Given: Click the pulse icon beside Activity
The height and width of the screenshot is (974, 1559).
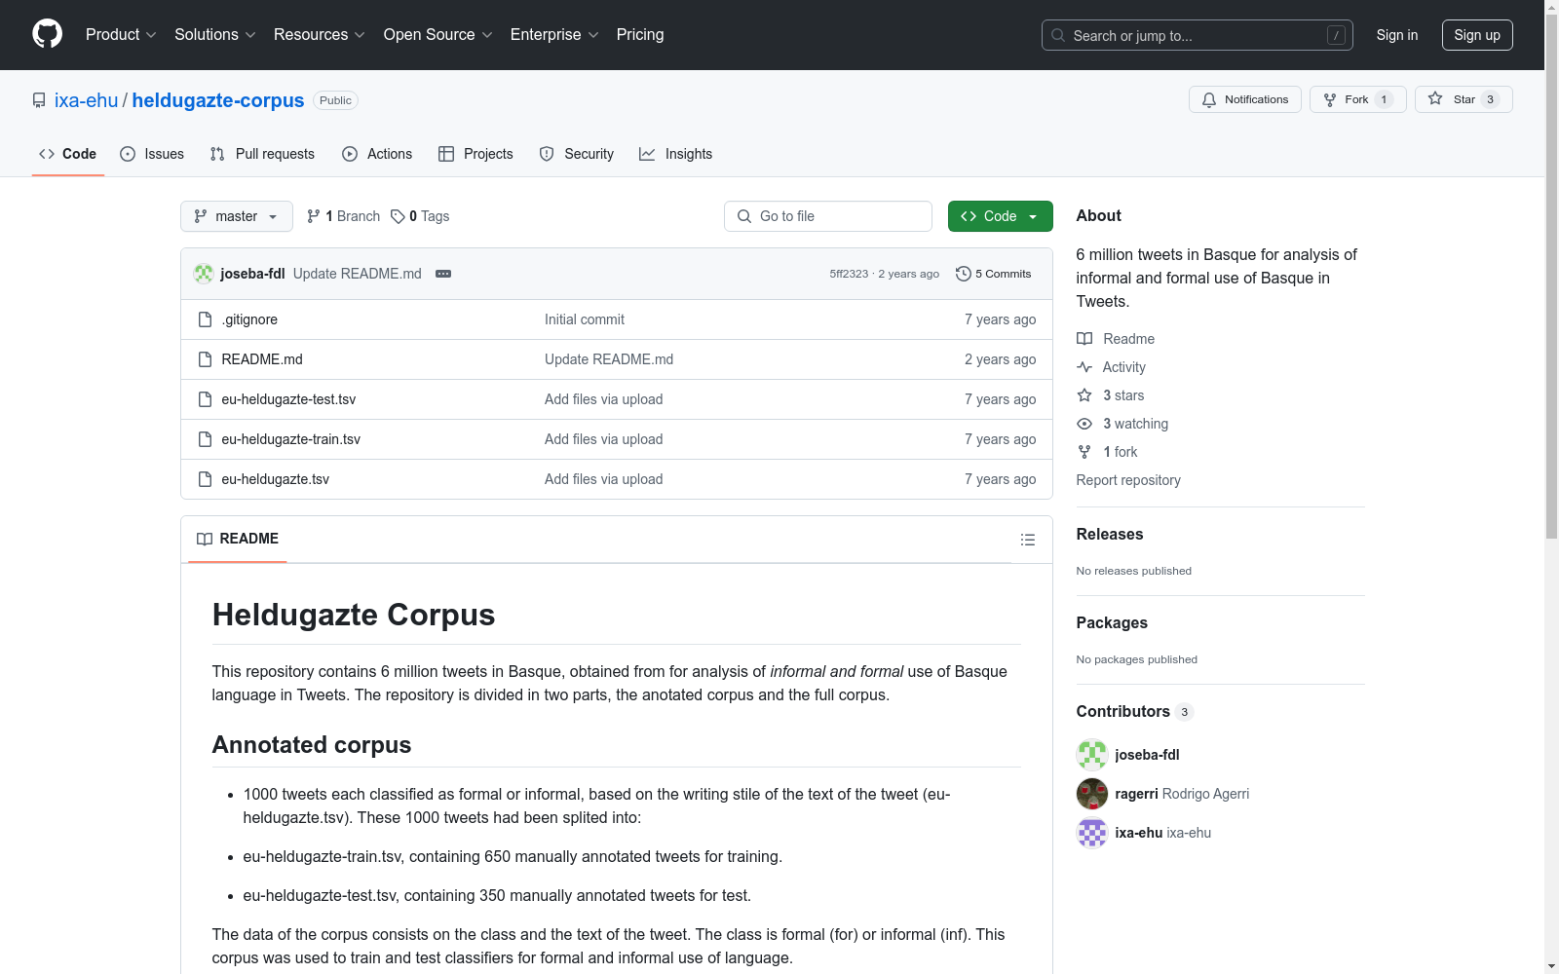Looking at the screenshot, I should click(x=1084, y=367).
